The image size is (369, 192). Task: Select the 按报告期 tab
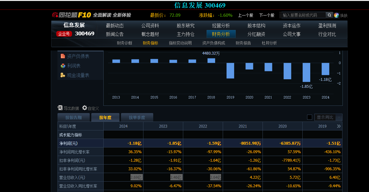74,117
